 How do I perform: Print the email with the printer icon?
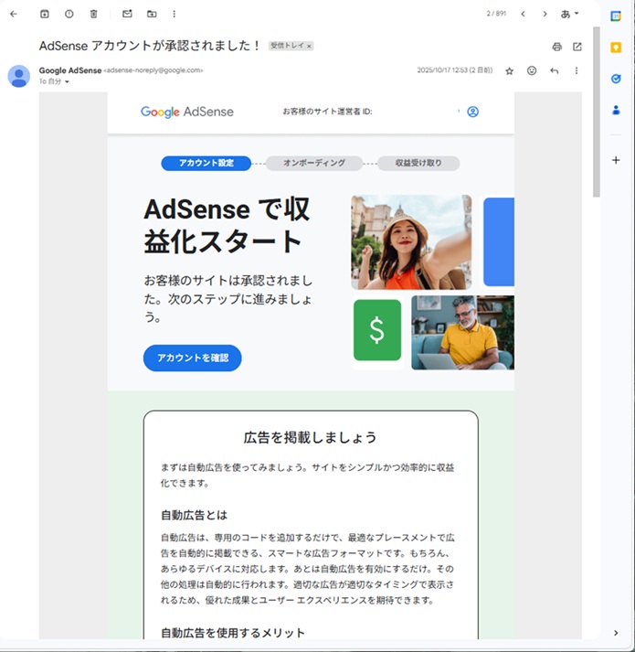click(556, 46)
